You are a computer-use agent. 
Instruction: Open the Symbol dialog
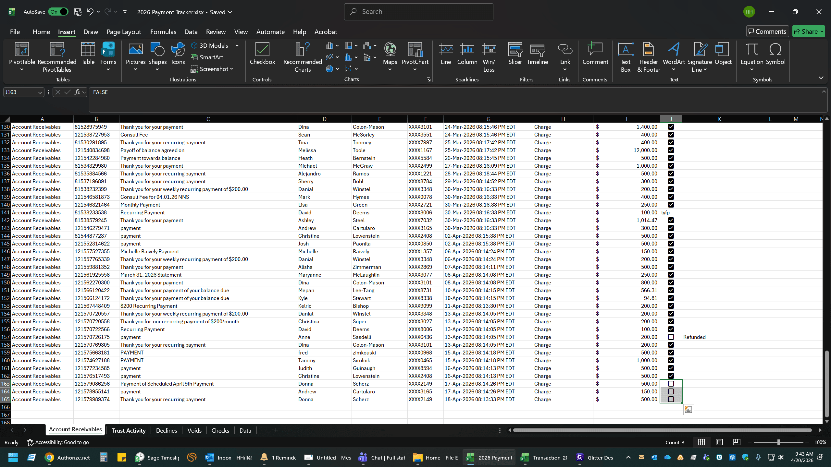[x=775, y=54]
